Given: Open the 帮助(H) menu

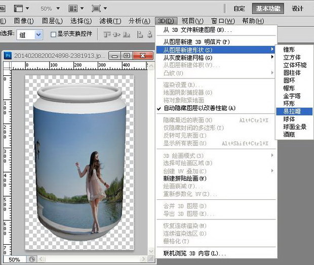Looking at the screenshot, I should click(253, 21).
